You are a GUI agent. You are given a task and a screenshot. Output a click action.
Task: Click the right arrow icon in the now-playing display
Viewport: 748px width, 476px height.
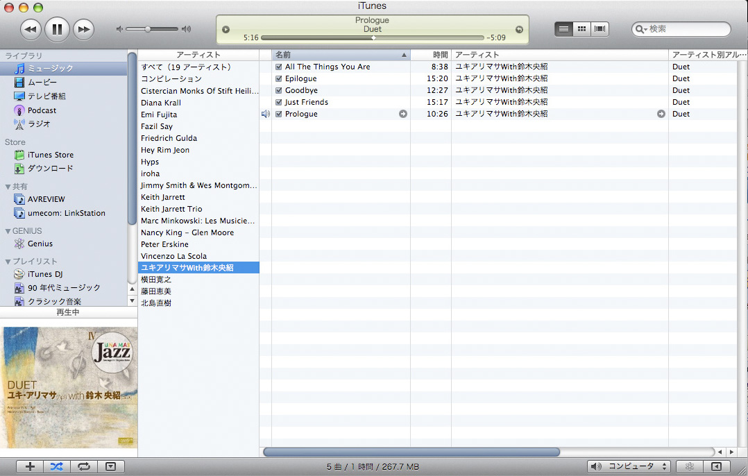519,30
